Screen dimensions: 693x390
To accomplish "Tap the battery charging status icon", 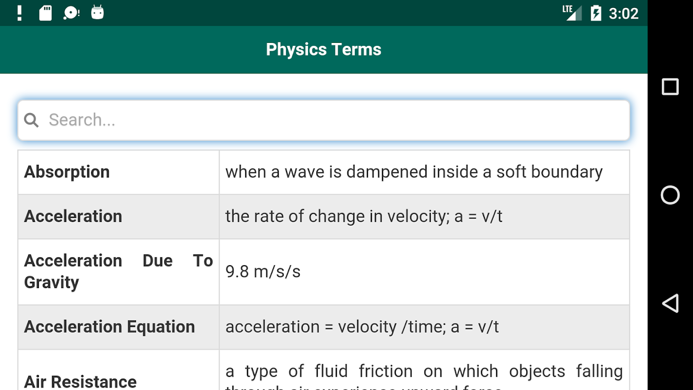I will click(596, 13).
